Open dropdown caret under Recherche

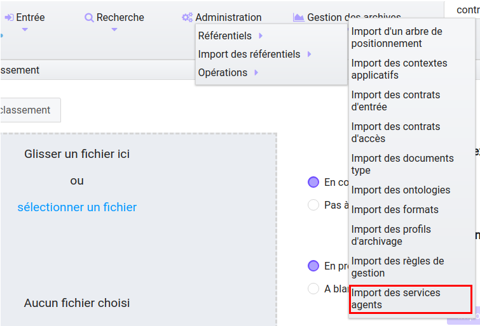(x=114, y=30)
